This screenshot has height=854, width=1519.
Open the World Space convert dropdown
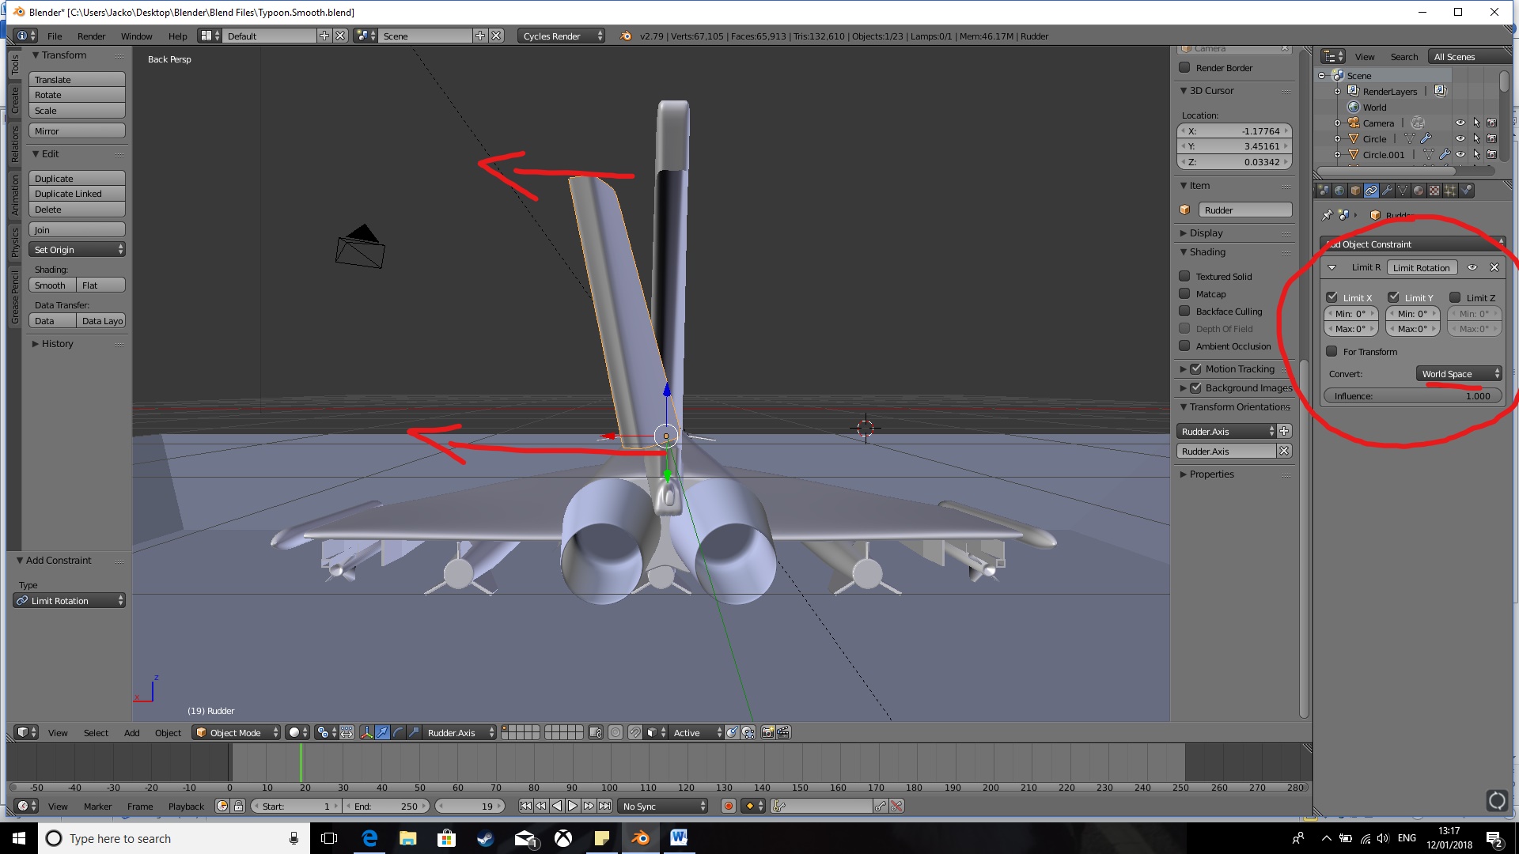pyautogui.click(x=1459, y=374)
